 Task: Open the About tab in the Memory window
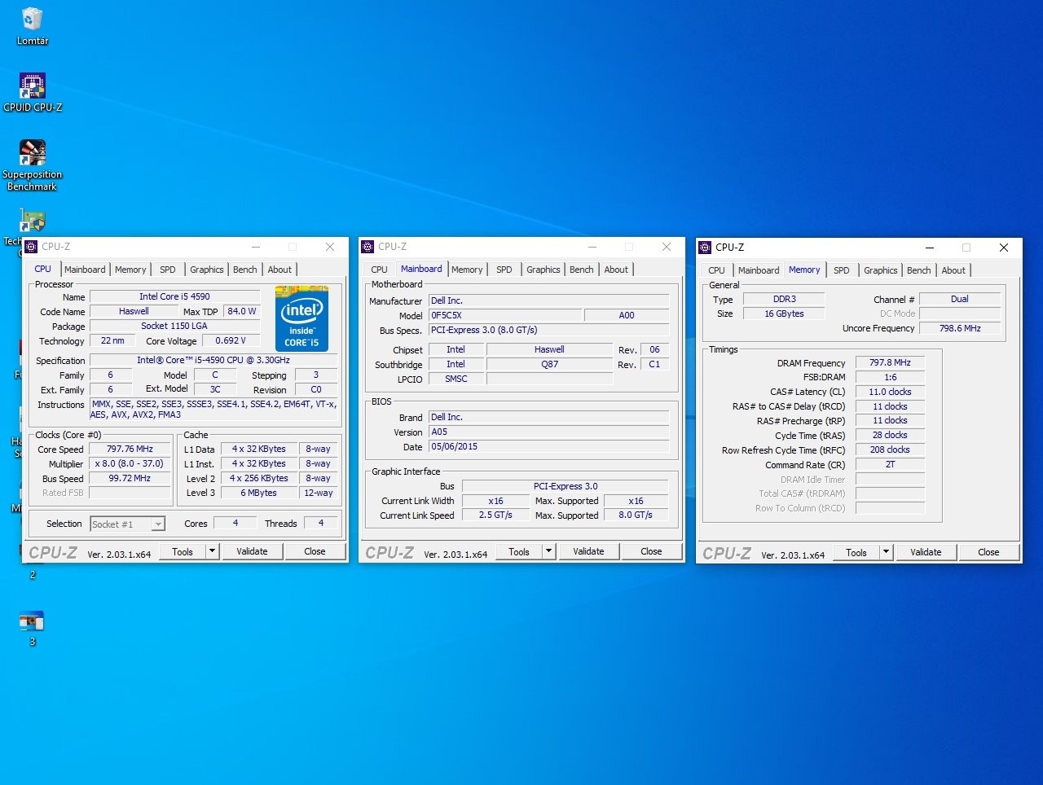pyautogui.click(x=953, y=270)
